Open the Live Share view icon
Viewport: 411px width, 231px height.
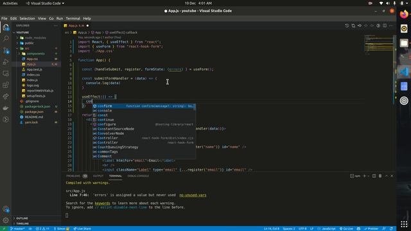click(x=6, y=96)
